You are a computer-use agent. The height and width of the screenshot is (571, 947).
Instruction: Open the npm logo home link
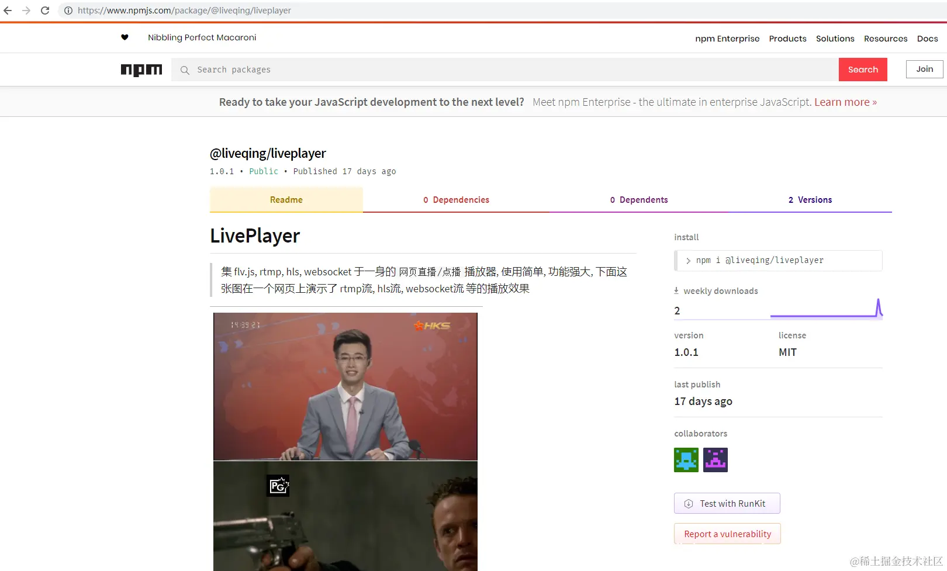(x=141, y=70)
